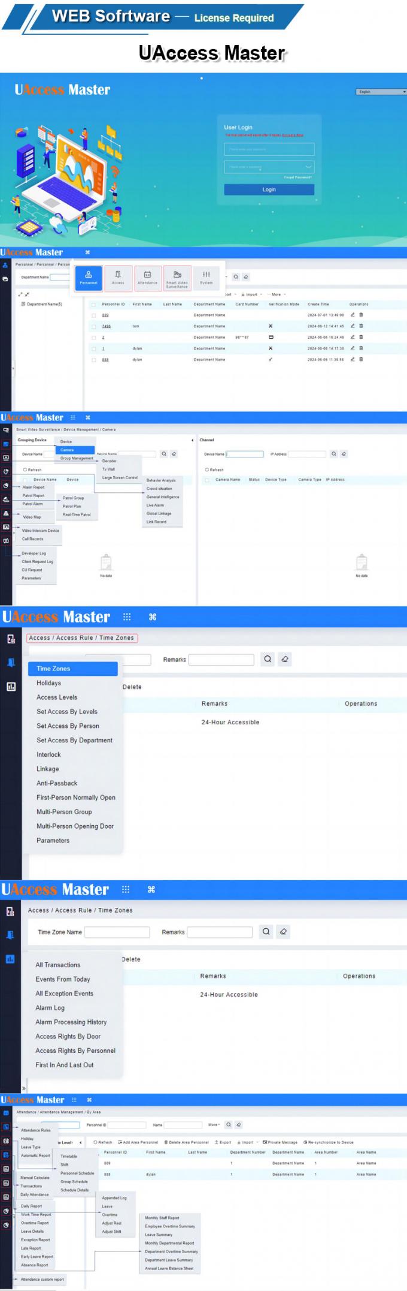Select Alarm Log from the reports menu
The width and height of the screenshot is (407, 1291).
[50, 1008]
